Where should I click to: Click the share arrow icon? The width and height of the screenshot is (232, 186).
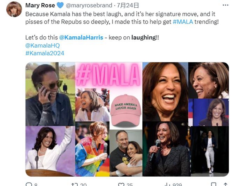pos(224,184)
